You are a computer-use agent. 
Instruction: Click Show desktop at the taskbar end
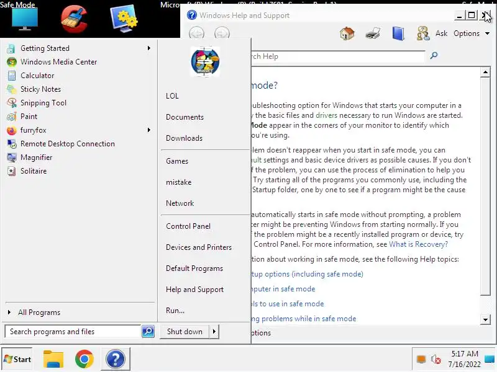point(490,359)
